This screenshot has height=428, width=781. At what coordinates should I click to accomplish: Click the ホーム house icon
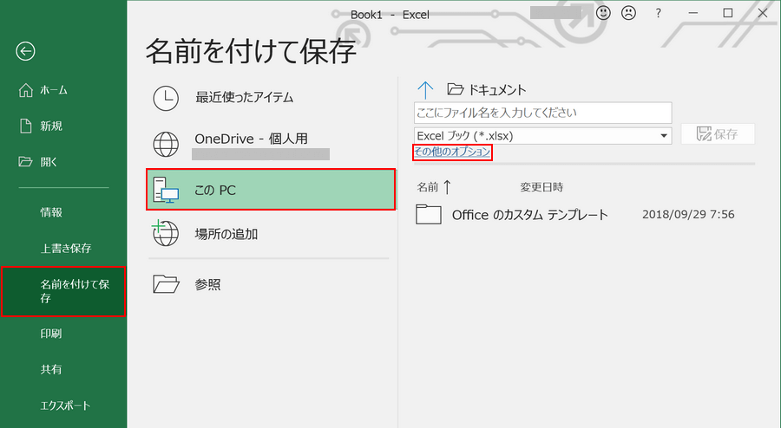coord(25,90)
